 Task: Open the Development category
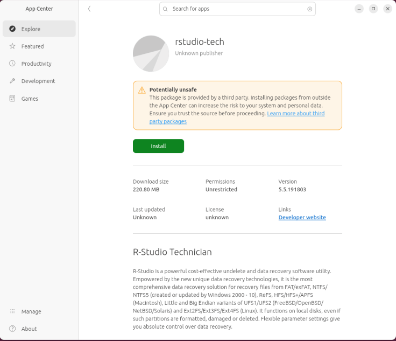(39, 81)
